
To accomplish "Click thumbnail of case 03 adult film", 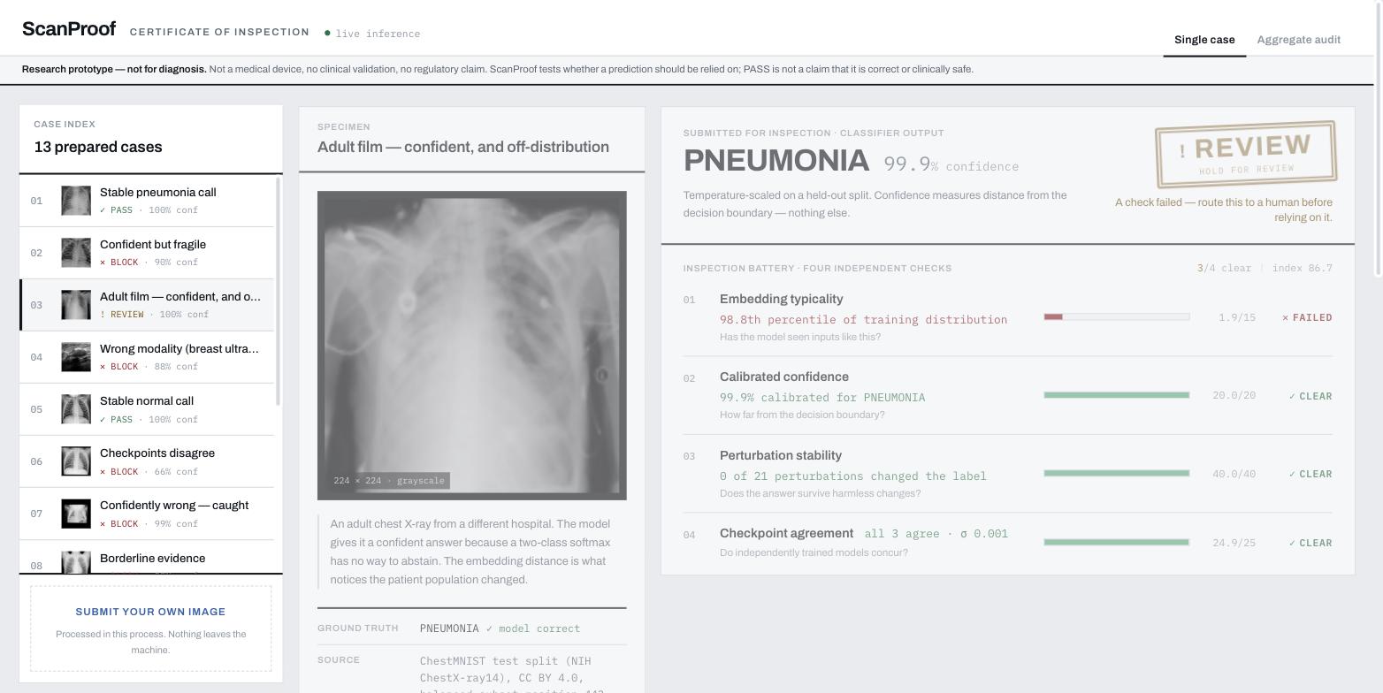I will click(x=76, y=305).
